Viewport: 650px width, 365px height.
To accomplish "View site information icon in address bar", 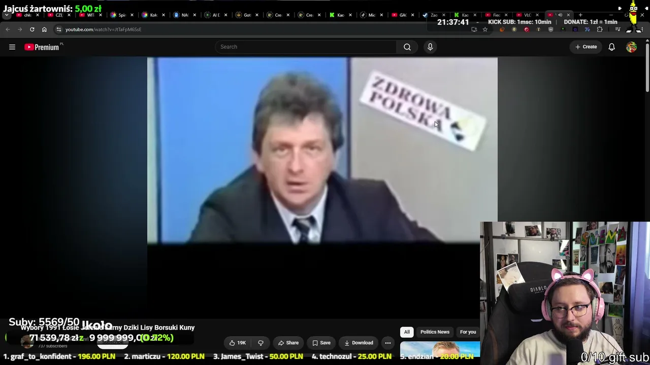I will [x=59, y=29].
